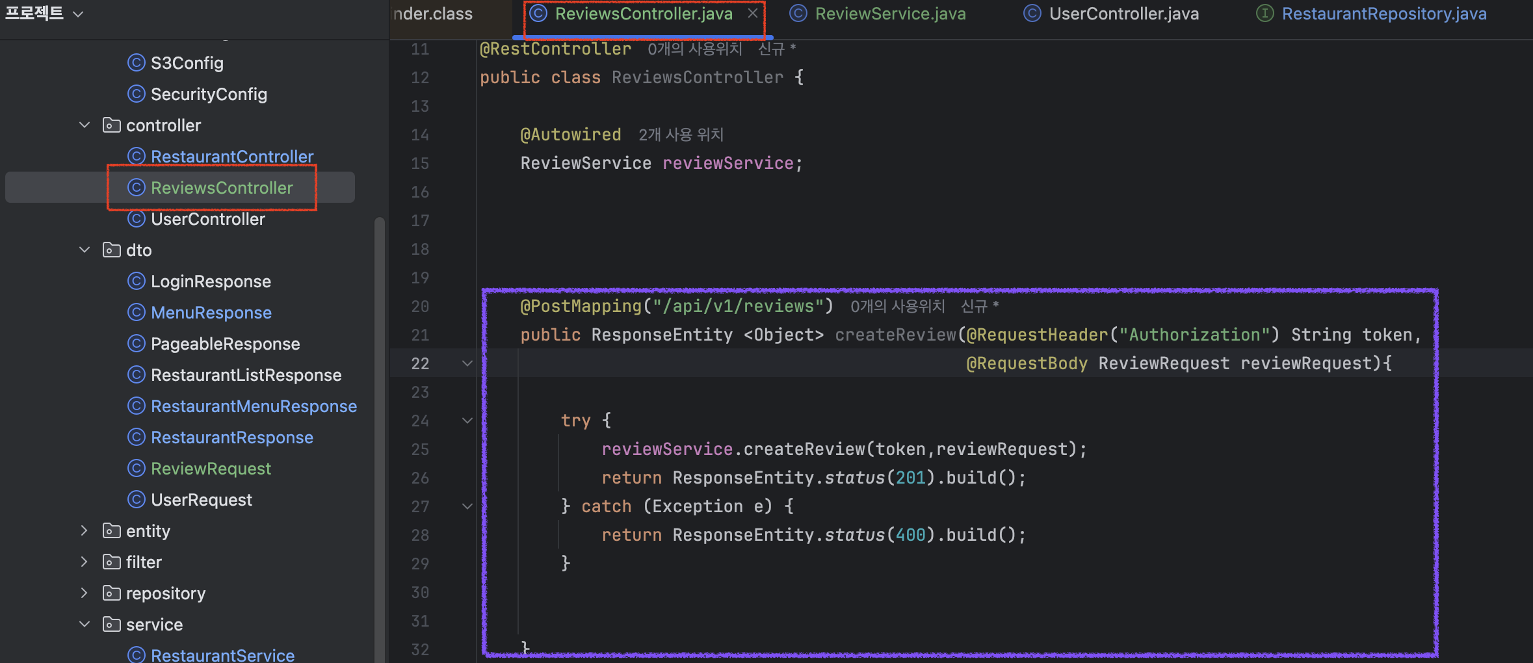This screenshot has height=663, width=1533.
Task: Open RestaurantService under service
Action: point(222,655)
